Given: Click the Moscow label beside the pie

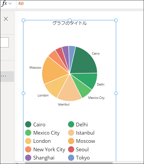Looking at the screenshot, I should [x=35, y=68].
